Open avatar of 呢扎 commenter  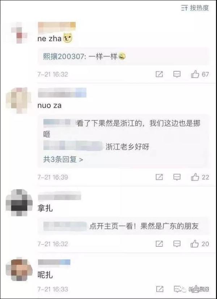click(x=19, y=270)
